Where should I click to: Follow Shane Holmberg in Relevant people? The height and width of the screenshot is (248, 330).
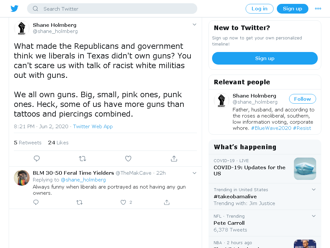pyautogui.click(x=302, y=99)
